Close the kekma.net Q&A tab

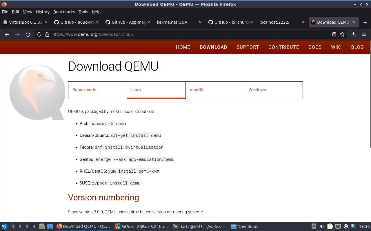click(x=200, y=22)
